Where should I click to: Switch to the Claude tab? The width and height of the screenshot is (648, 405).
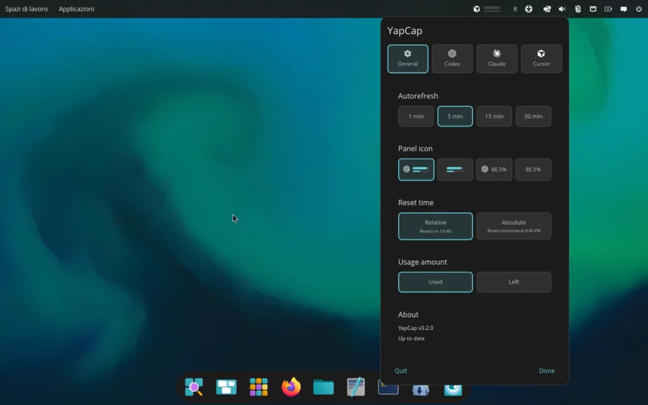(497, 59)
